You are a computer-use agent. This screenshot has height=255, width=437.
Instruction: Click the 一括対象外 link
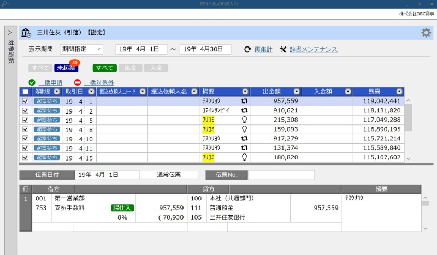click(99, 83)
